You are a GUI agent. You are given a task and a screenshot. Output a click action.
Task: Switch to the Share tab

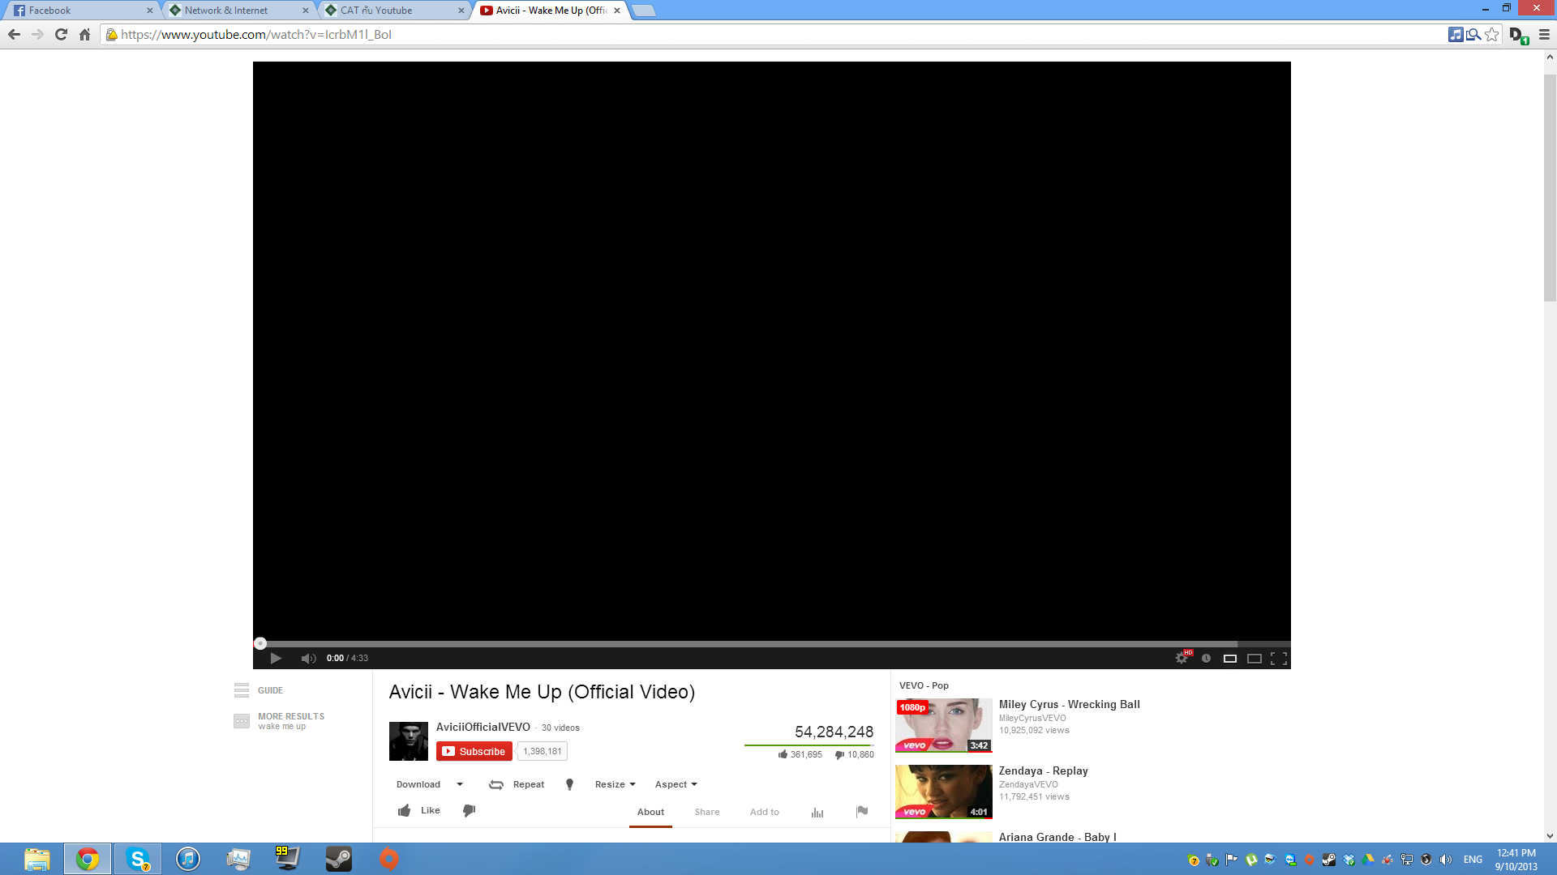[706, 812]
